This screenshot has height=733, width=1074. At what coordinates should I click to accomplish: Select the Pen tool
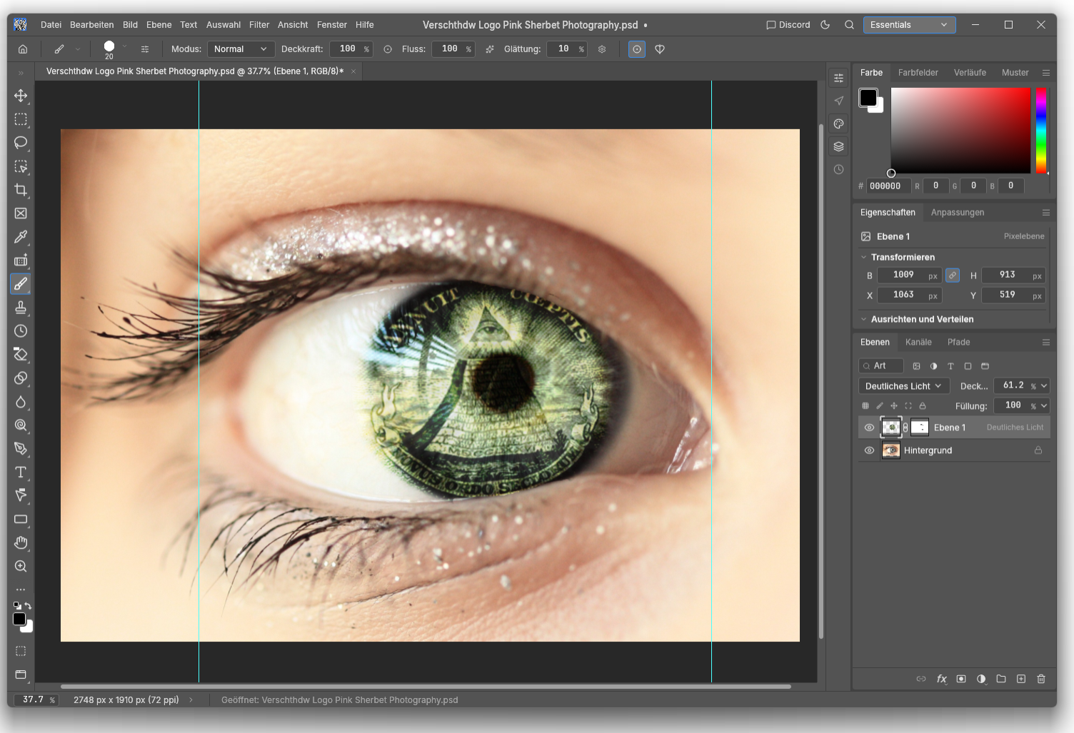[21, 449]
